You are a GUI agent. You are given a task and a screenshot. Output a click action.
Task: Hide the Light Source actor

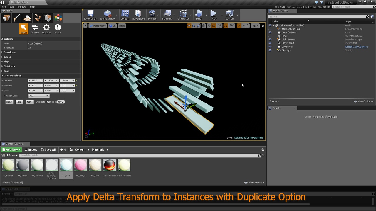click(270, 40)
